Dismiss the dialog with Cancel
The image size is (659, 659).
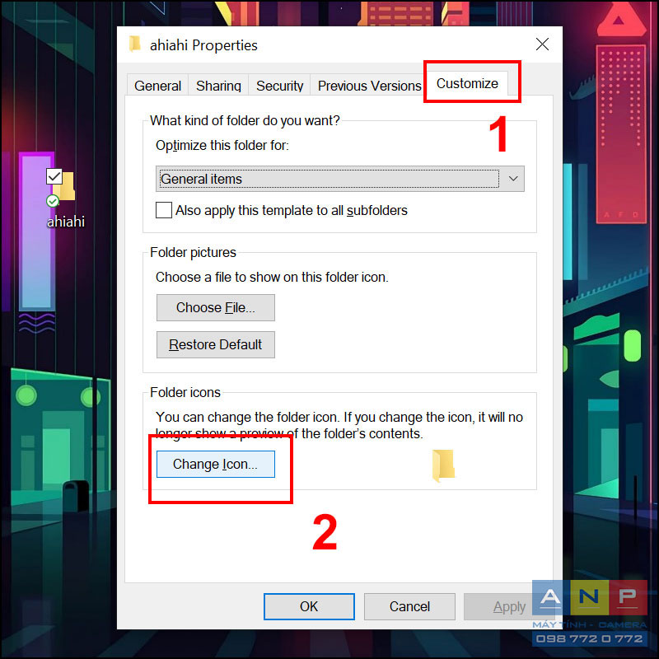(x=409, y=606)
